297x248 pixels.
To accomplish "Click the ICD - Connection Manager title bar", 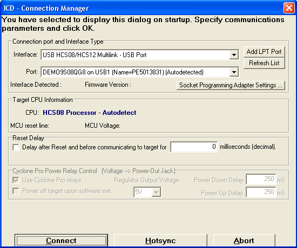I will point(142,8).
